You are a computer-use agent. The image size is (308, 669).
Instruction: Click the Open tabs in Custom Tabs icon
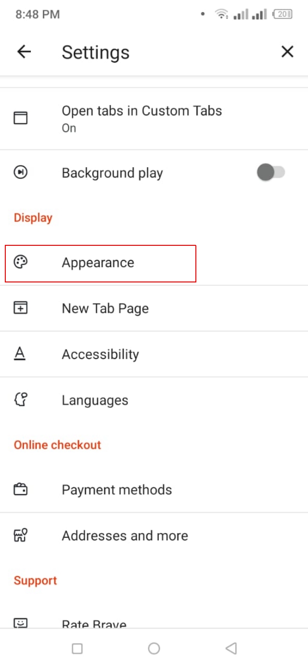[20, 118]
